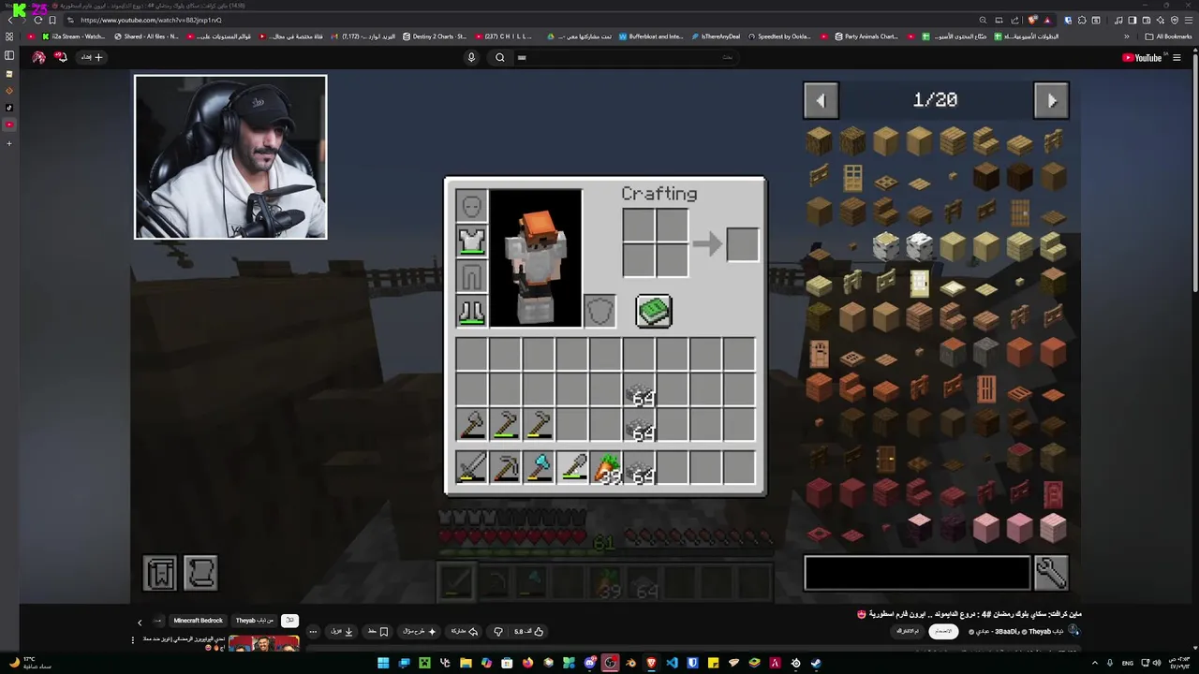Open the IsThereAnyDeal bookmark
Viewport: 1199px width, 674px height.
point(716,37)
